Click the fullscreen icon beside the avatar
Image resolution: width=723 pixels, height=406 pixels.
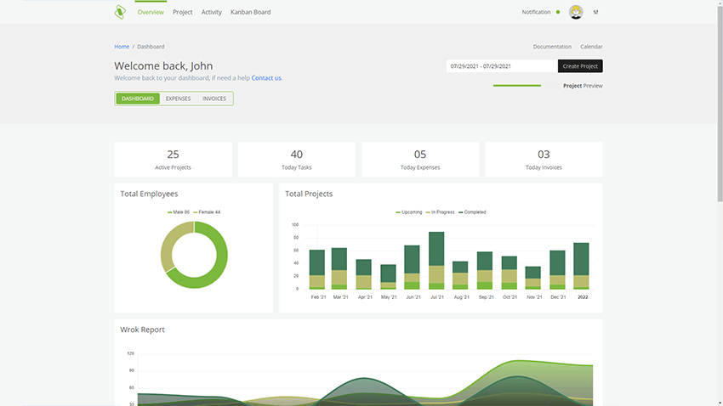coord(595,12)
